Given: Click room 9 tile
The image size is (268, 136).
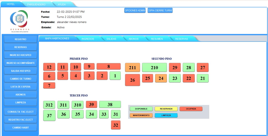Looking at the screenshot, I should tap(89, 66).
